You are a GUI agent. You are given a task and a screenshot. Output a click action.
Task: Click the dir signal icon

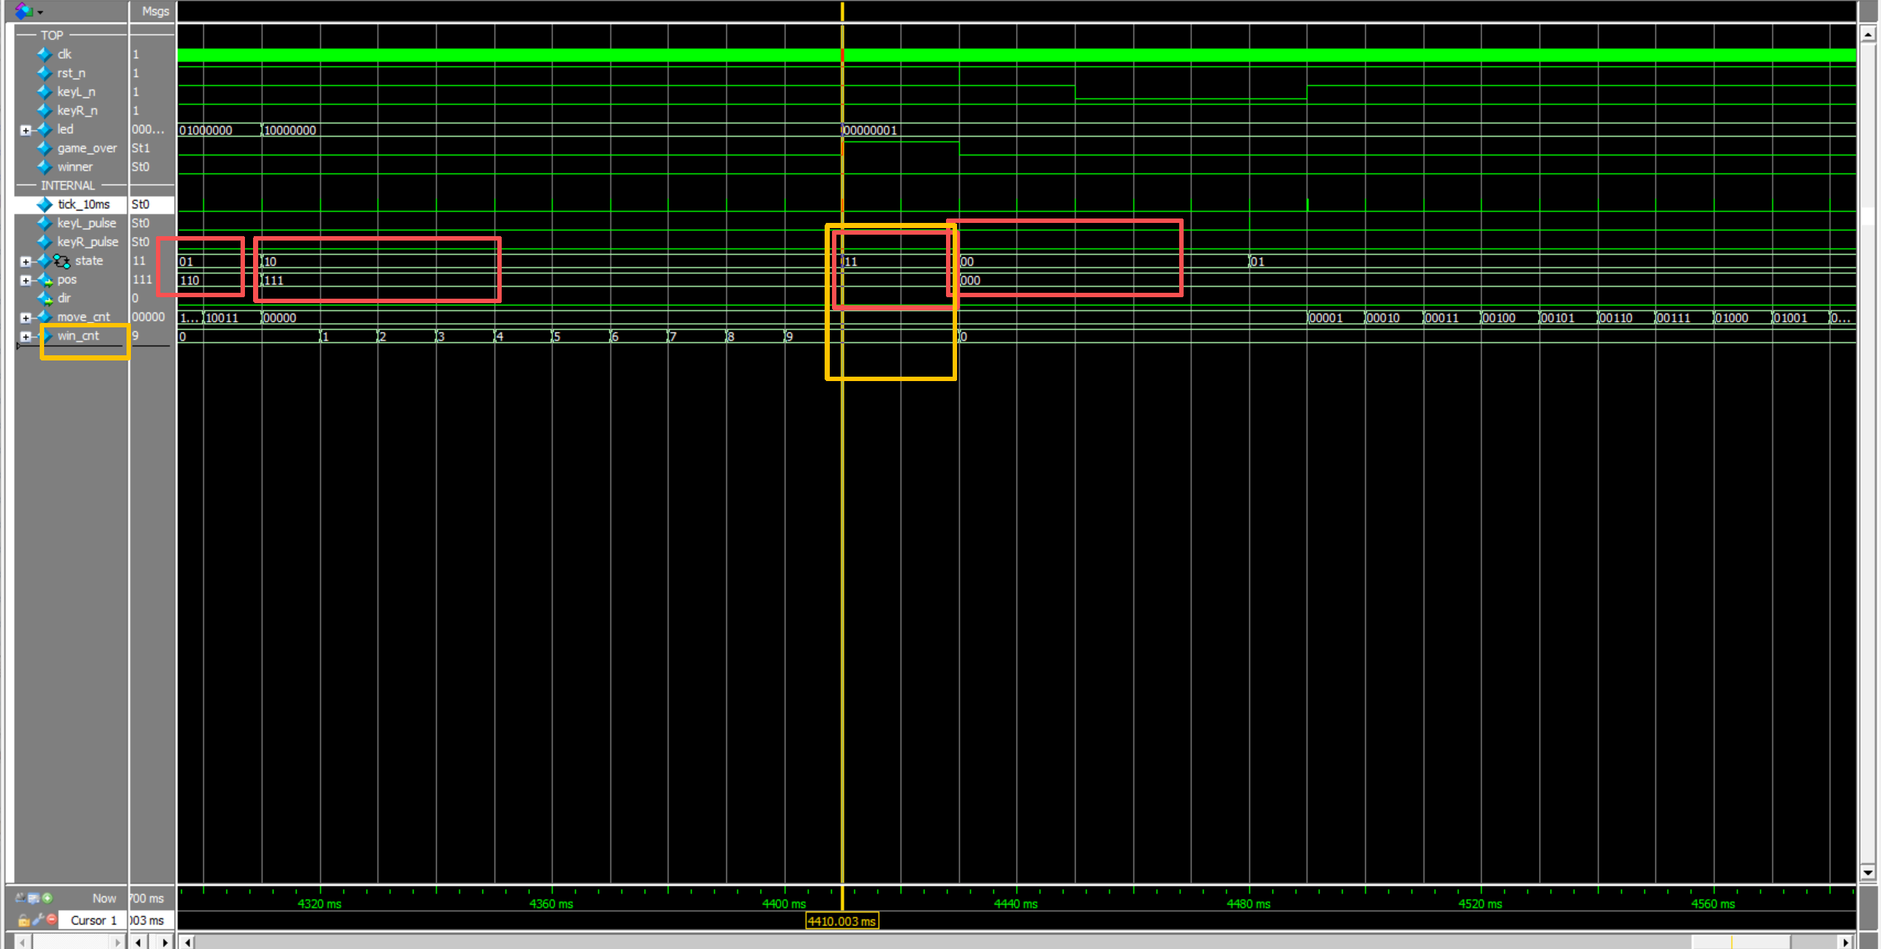click(46, 299)
